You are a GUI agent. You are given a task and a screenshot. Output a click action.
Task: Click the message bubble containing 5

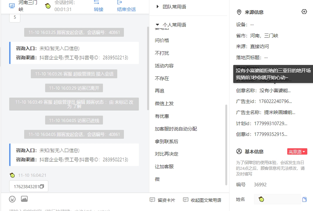point(15,17)
